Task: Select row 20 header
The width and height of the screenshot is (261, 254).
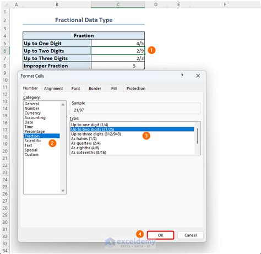Action: [5, 151]
